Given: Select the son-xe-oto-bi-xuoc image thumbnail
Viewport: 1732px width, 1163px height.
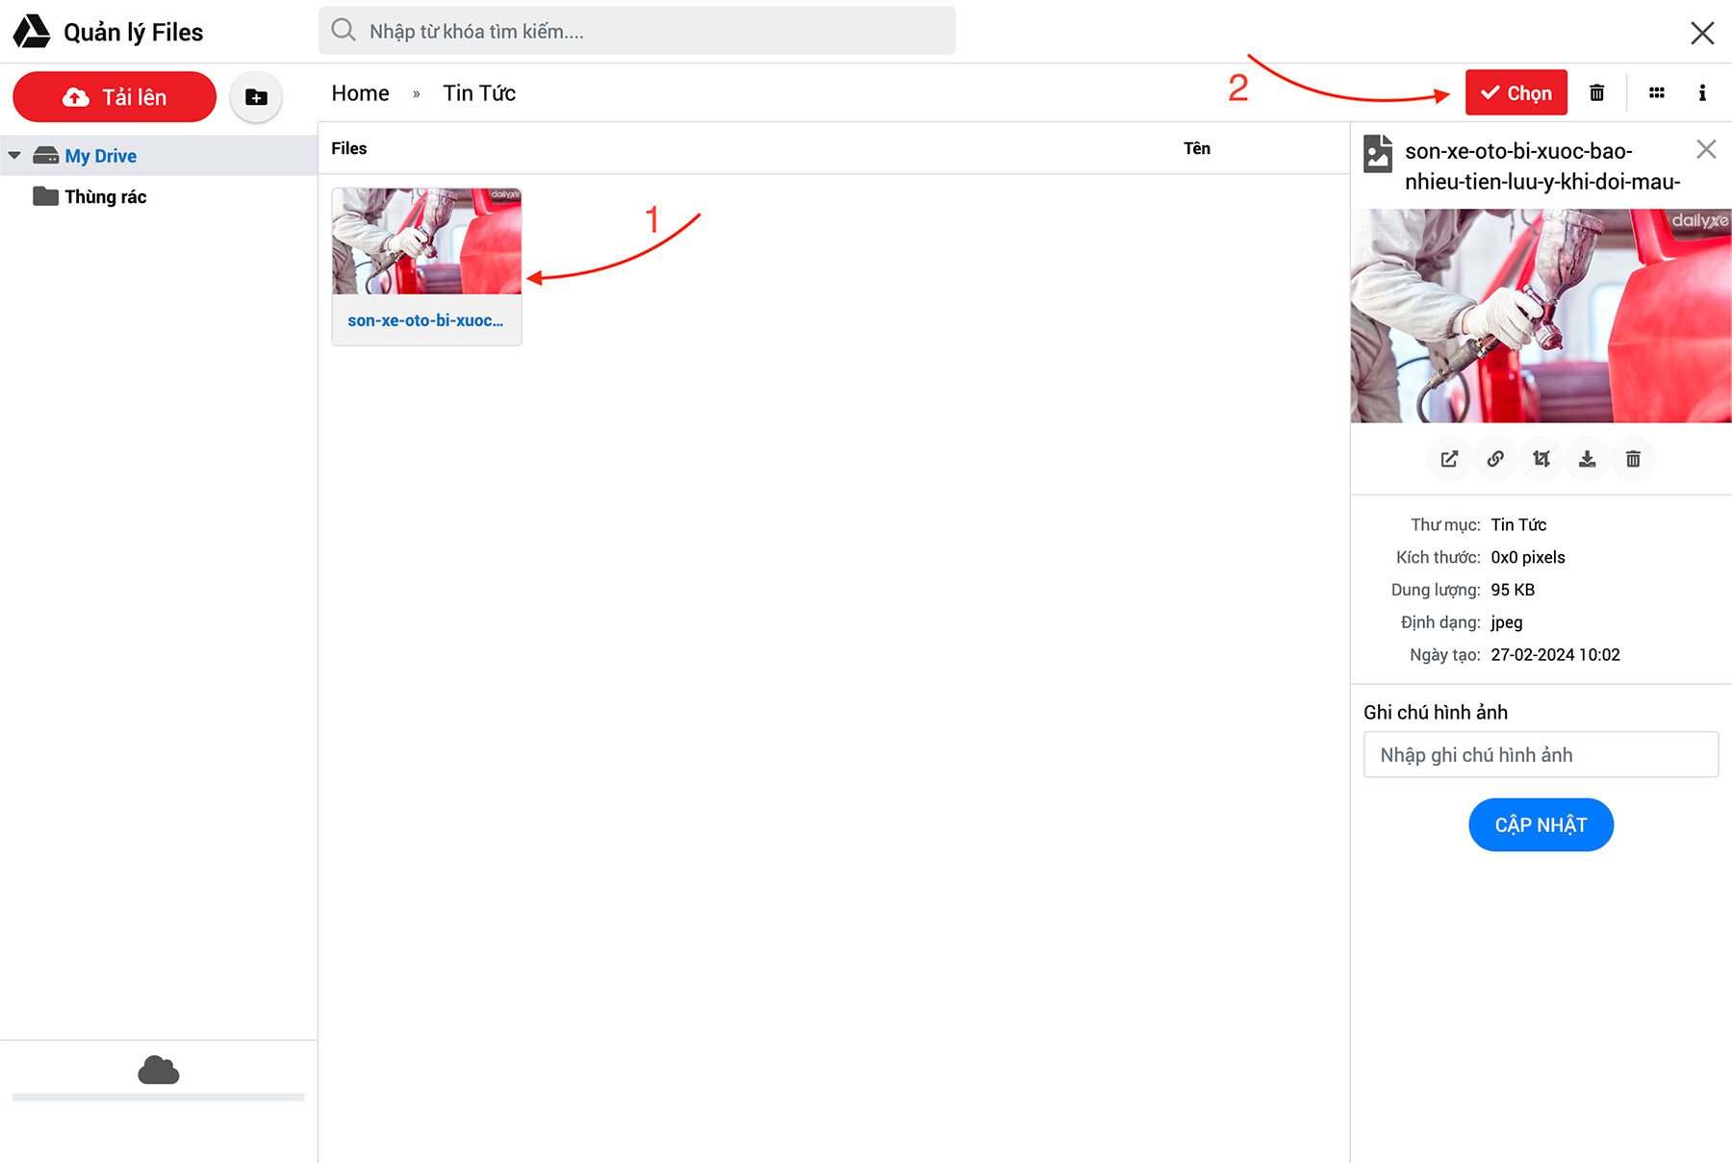Looking at the screenshot, I should 426,242.
